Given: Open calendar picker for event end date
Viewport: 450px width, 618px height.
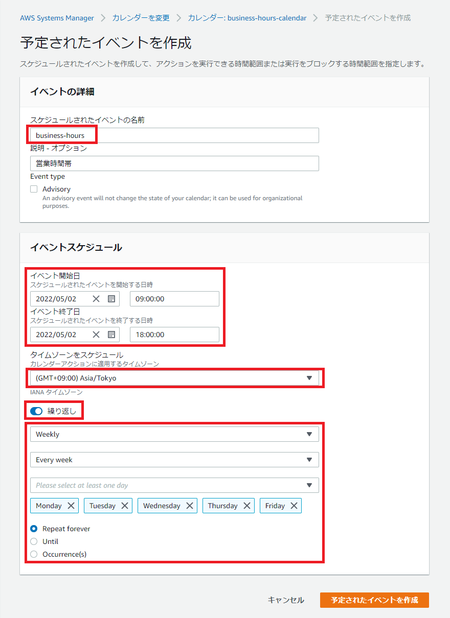Looking at the screenshot, I should (x=111, y=335).
